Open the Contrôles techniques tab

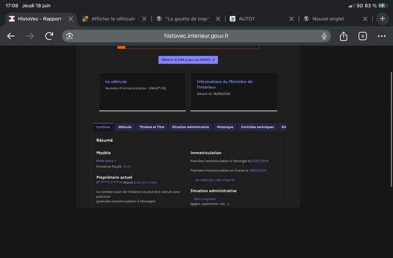257,127
